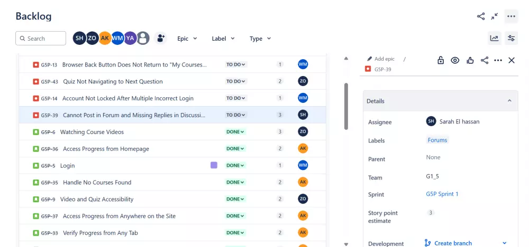This screenshot has height=247, width=529.
Task: Click the red bug icon next to G5P-39 breadcrumb
Action: pos(368,69)
